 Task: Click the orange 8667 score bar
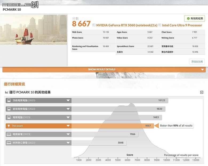tap(113, 126)
